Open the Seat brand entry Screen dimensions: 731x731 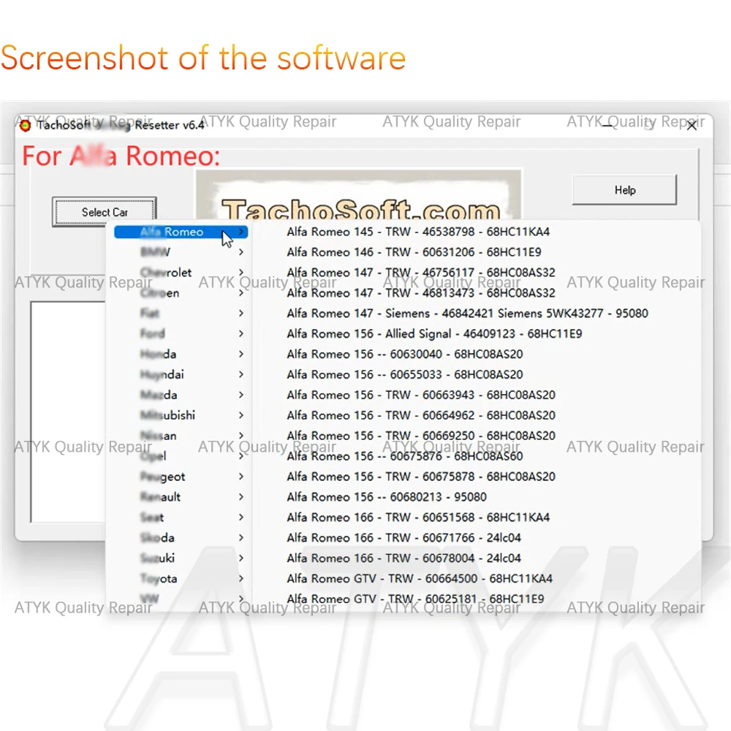(181, 517)
